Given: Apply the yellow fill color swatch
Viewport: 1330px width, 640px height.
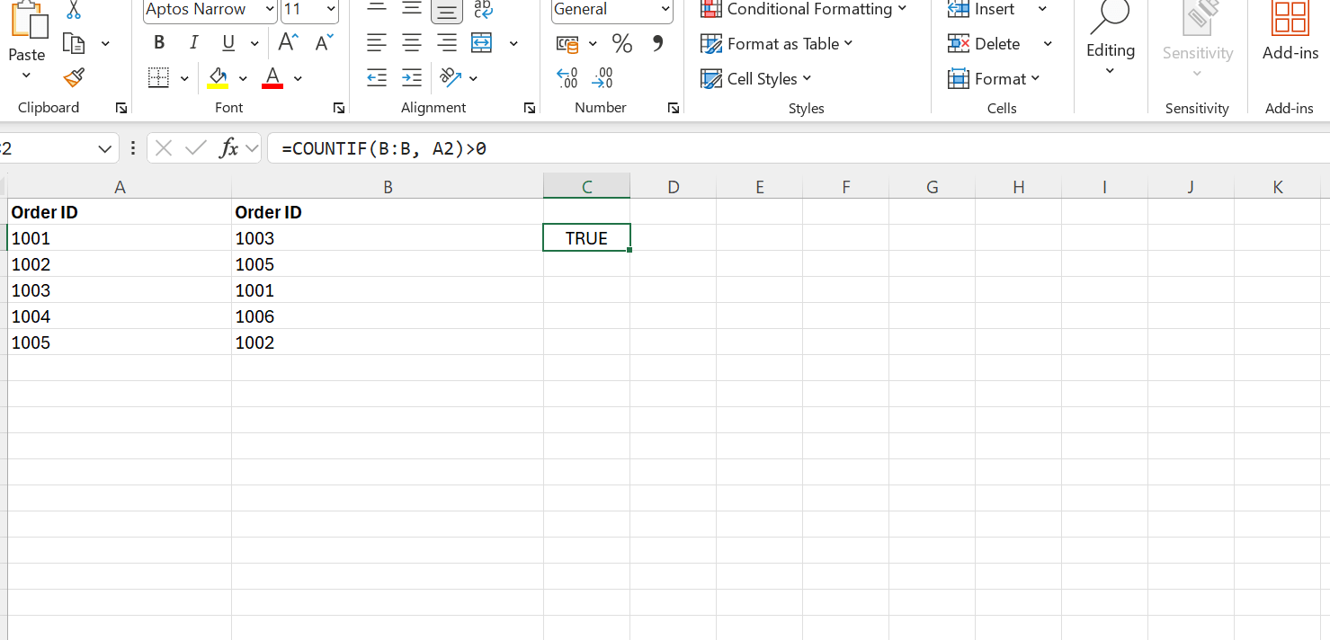Looking at the screenshot, I should [217, 79].
